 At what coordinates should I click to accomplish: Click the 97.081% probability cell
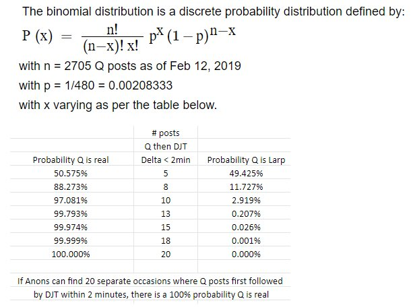pos(71,201)
